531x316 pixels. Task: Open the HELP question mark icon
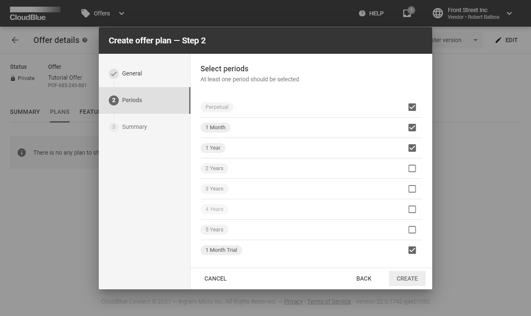[x=362, y=13]
